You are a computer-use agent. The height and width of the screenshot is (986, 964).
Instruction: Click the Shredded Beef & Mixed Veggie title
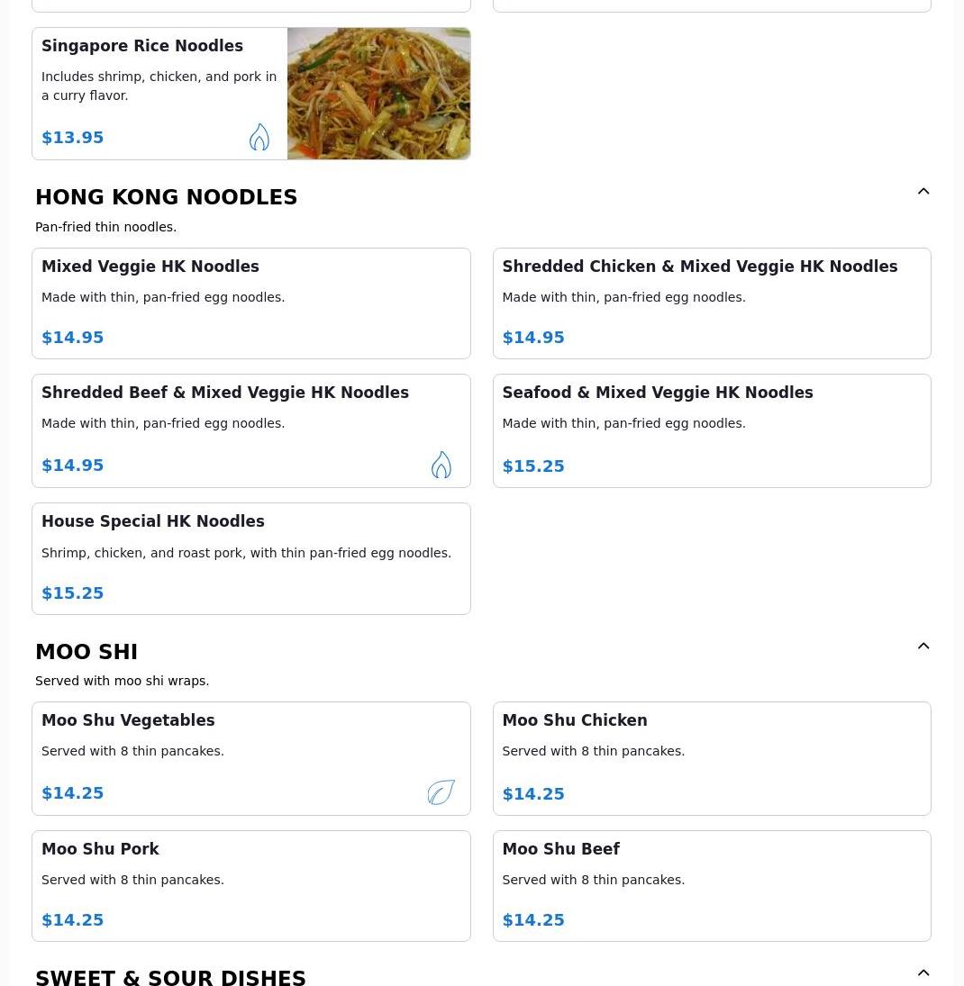coord(225,393)
